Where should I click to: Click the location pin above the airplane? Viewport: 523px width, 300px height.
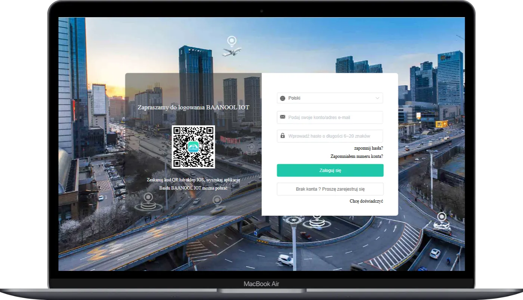click(x=232, y=40)
